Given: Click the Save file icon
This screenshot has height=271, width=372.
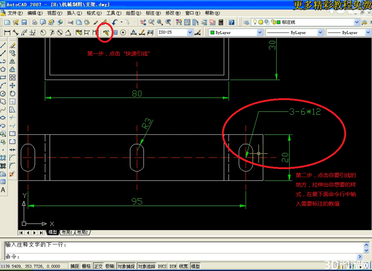Looking at the screenshot, I should pyautogui.click(x=24, y=22).
